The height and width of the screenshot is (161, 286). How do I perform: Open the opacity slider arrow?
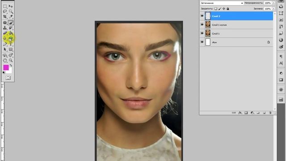tap(273, 3)
